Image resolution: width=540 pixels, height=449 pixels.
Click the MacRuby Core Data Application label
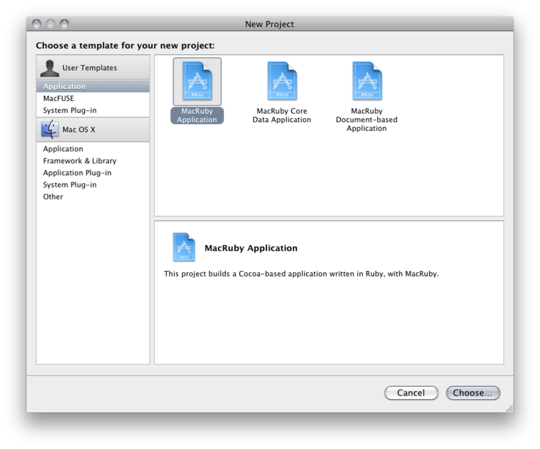(x=282, y=115)
